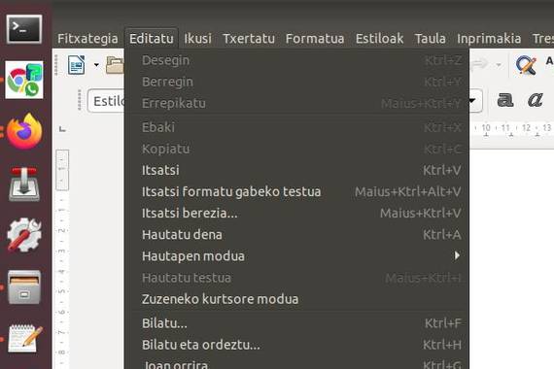The height and width of the screenshot is (369, 554).
Task: Open the paragraph style combo box
Action: click(x=106, y=101)
